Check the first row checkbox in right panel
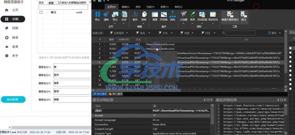This screenshot has height=135, width=295. pyautogui.click(x=290, y=48)
